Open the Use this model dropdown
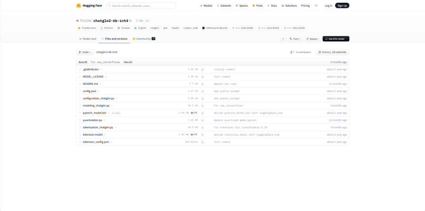Image resolution: width=425 pixels, height=211 pixels. tap(336, 39)
